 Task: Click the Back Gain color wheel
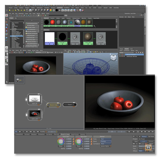[x=78, y=141]
